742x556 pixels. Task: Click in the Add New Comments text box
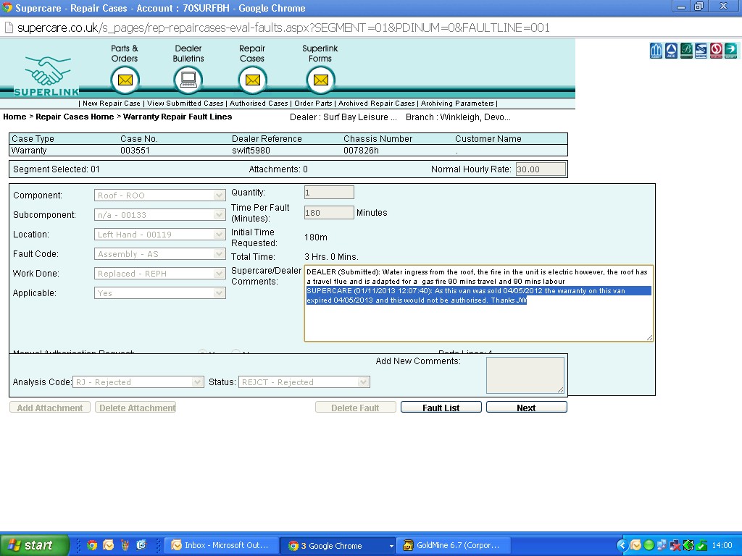tap(525, 375)
